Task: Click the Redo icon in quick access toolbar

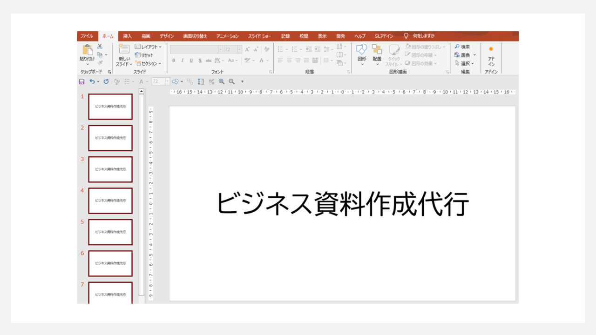Action: pyautogui.click(x=106, y=81)
